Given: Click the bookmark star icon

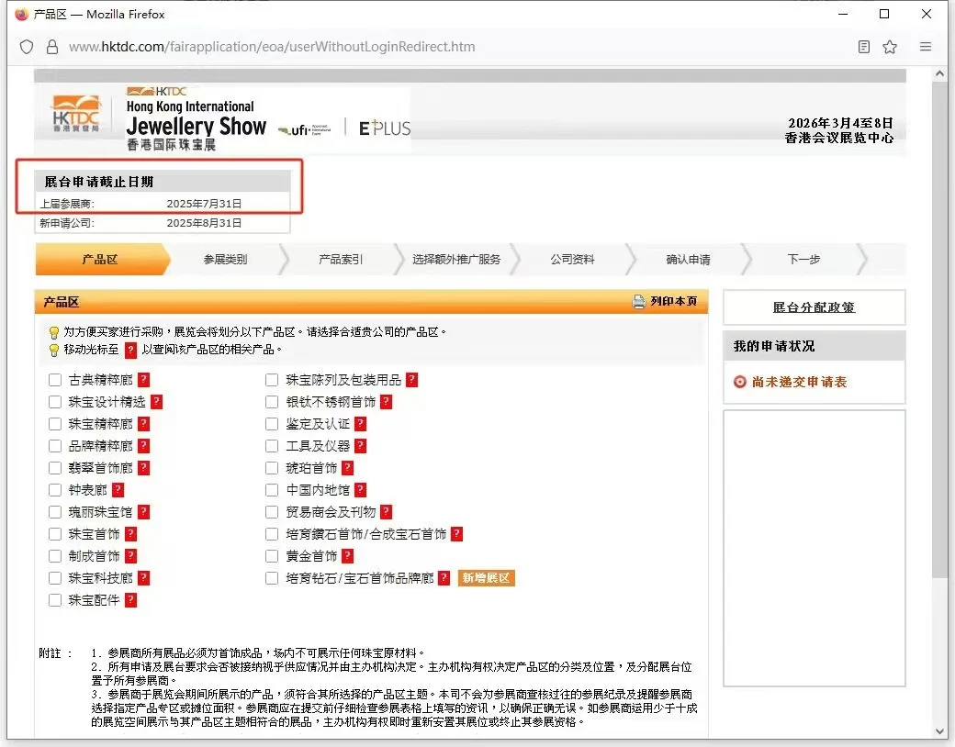Looking at the screenshot, I should pos(890,46).
